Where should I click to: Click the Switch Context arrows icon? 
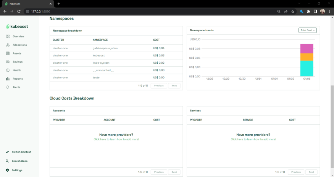pyautogui.click(x=7, y=152)
